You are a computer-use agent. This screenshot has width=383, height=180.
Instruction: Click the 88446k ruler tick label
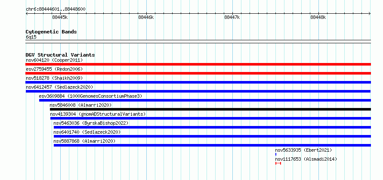point(146,18)
